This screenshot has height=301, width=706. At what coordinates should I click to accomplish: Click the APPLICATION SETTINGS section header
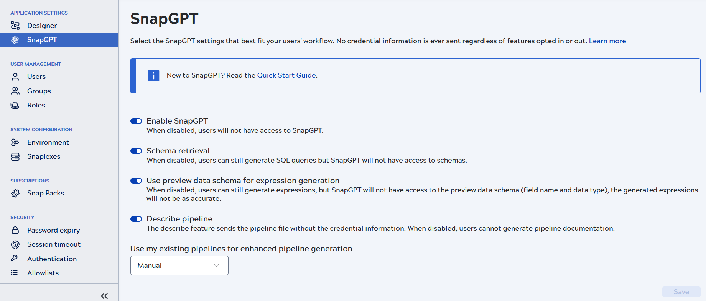click(x=39, y=13)
